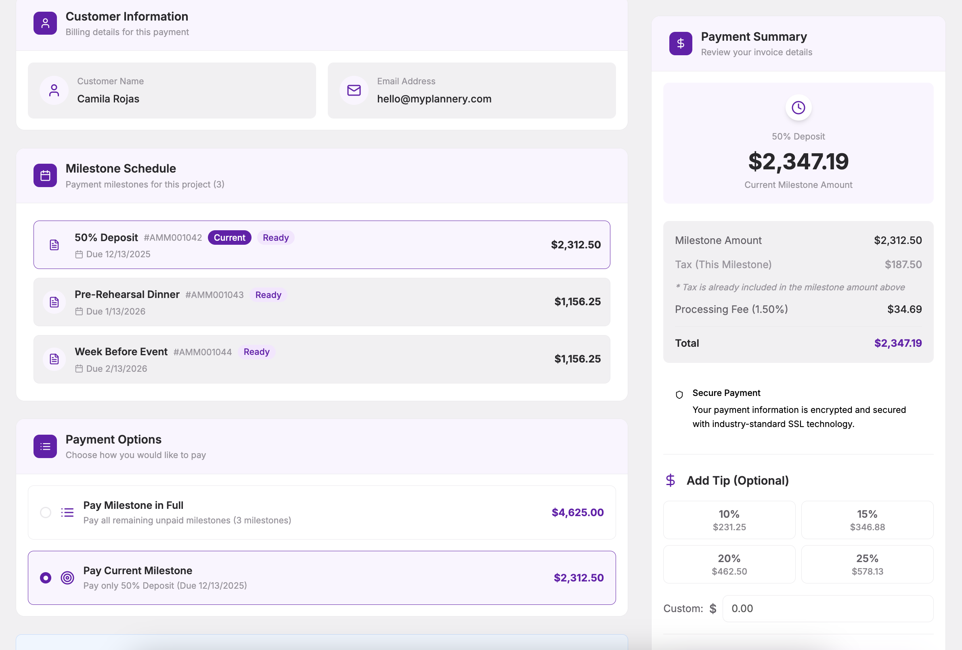Screen dimensions: 962x650
Task: Select the Pay Current Milestone radio button
Action: pos(46,578)
